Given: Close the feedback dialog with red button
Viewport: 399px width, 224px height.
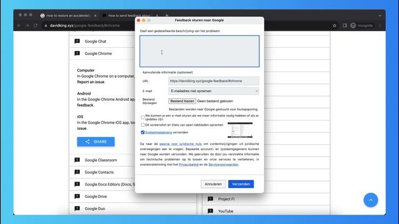Looking at the screenshot, I should click(138, 21).
